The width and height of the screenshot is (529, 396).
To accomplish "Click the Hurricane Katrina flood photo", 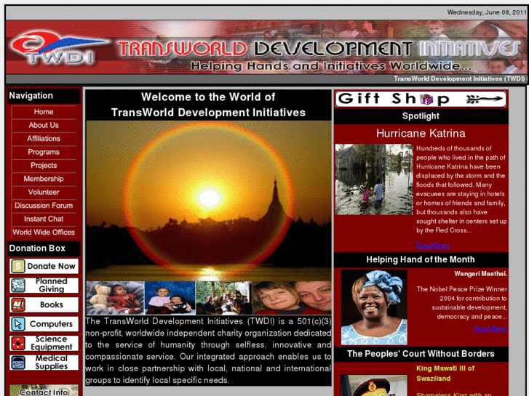I will click(x=374, y=179).
